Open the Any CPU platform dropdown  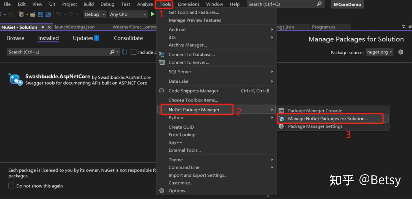[128, 14]
